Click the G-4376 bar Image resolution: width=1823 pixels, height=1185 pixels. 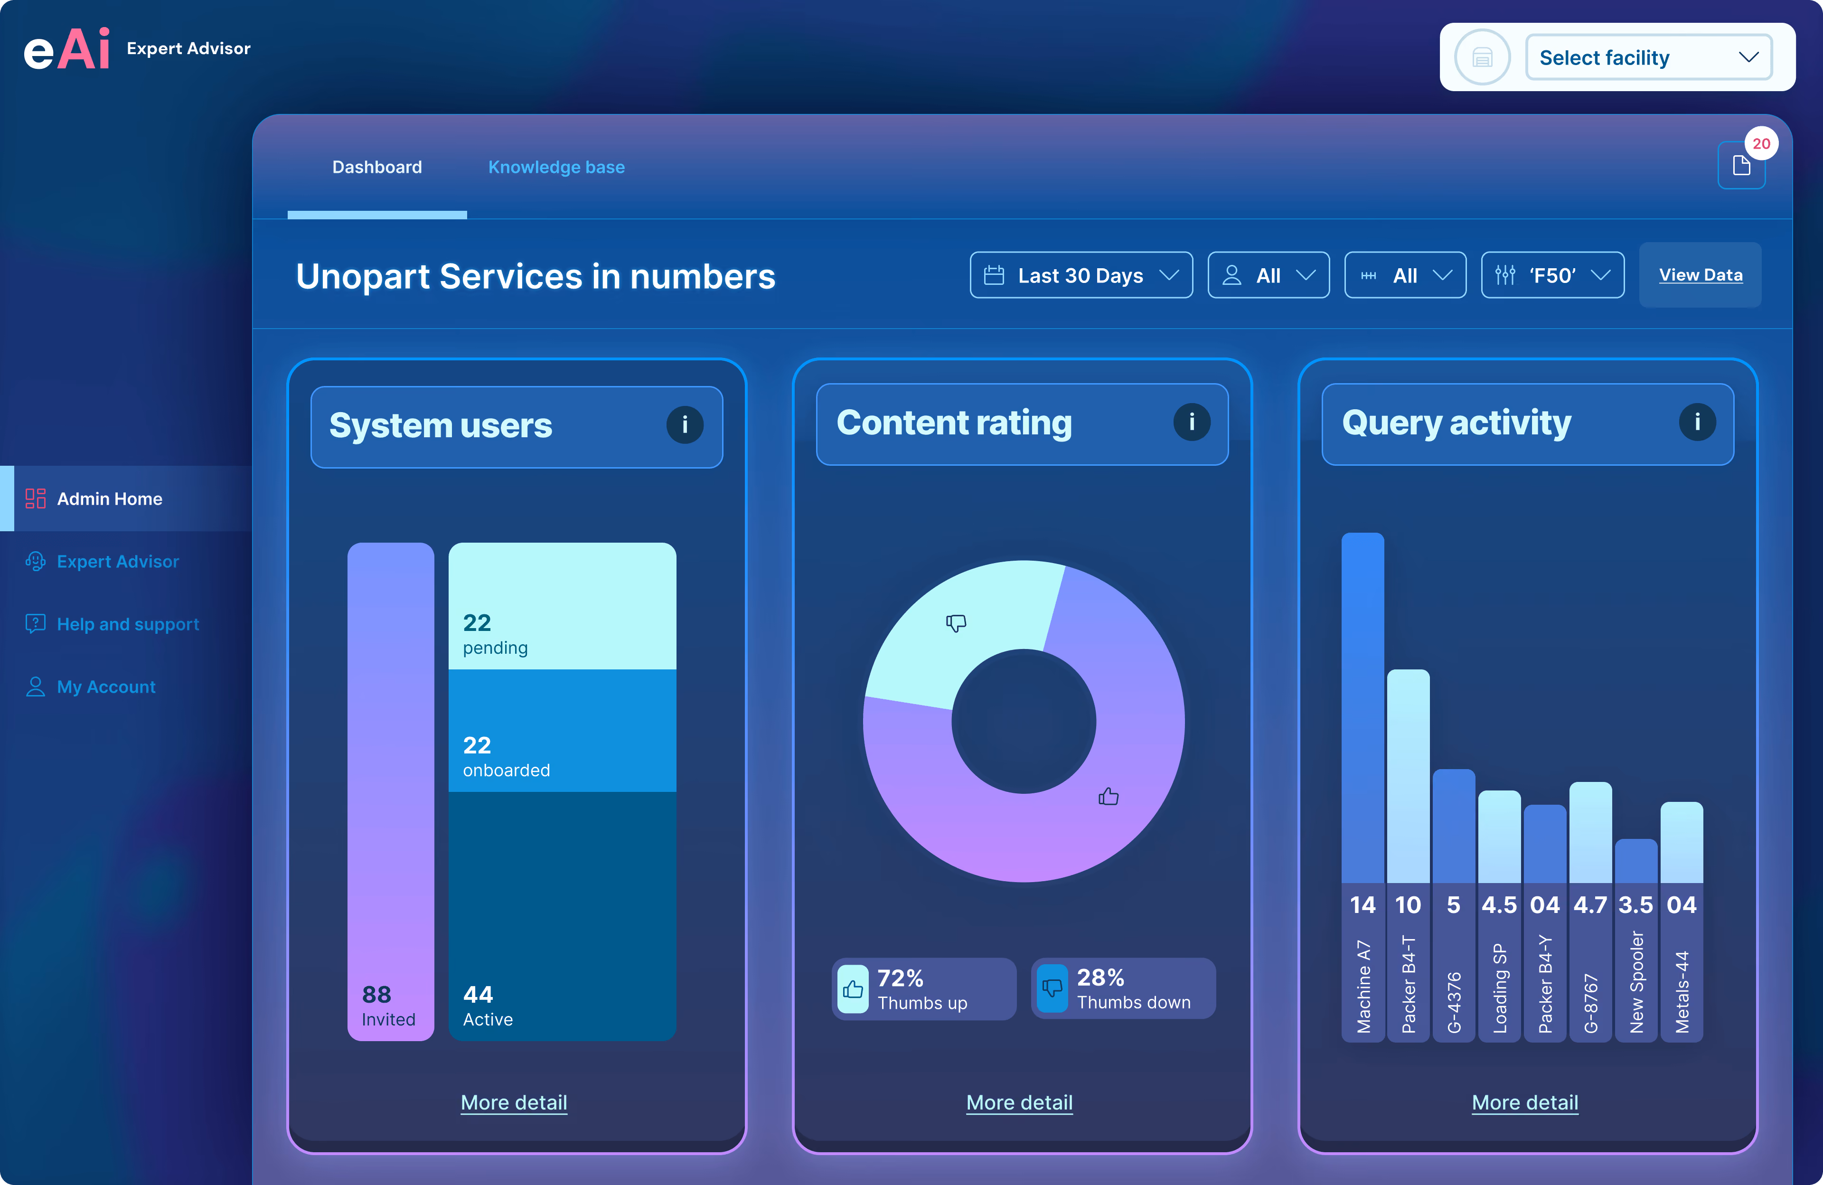(x=1454, y=826)
